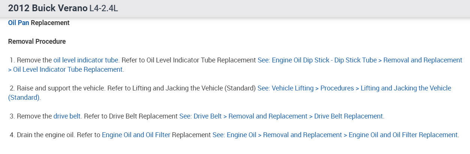Open the "Oil Pan" link in the heading
470x154 pixels.
pos(18,23)
